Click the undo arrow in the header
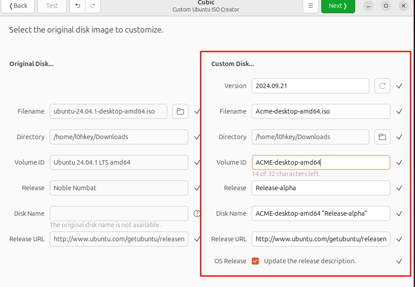This screenshot has height=287, width=415. [78, 6]
